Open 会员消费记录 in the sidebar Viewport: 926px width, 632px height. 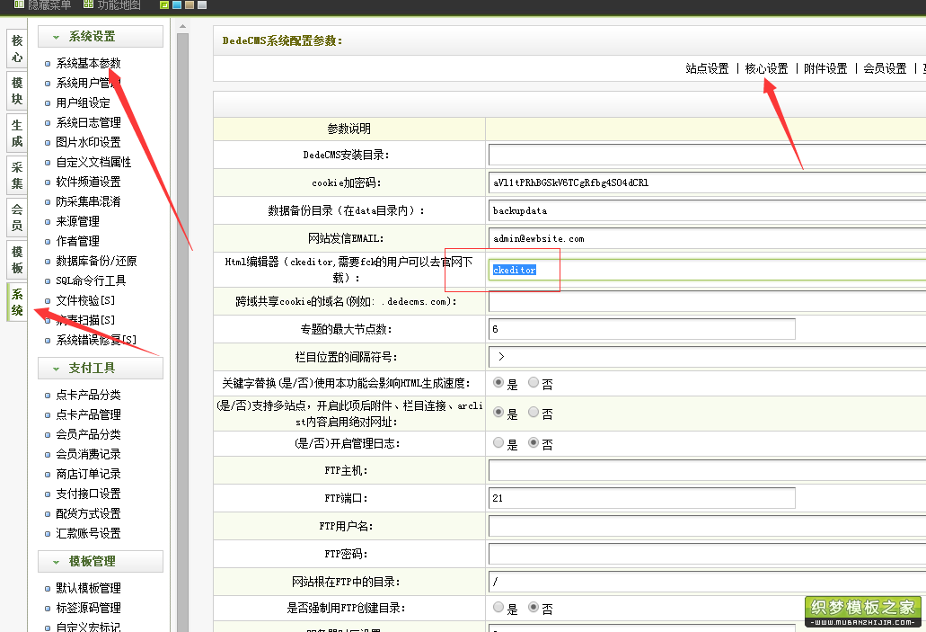(89, 454)
